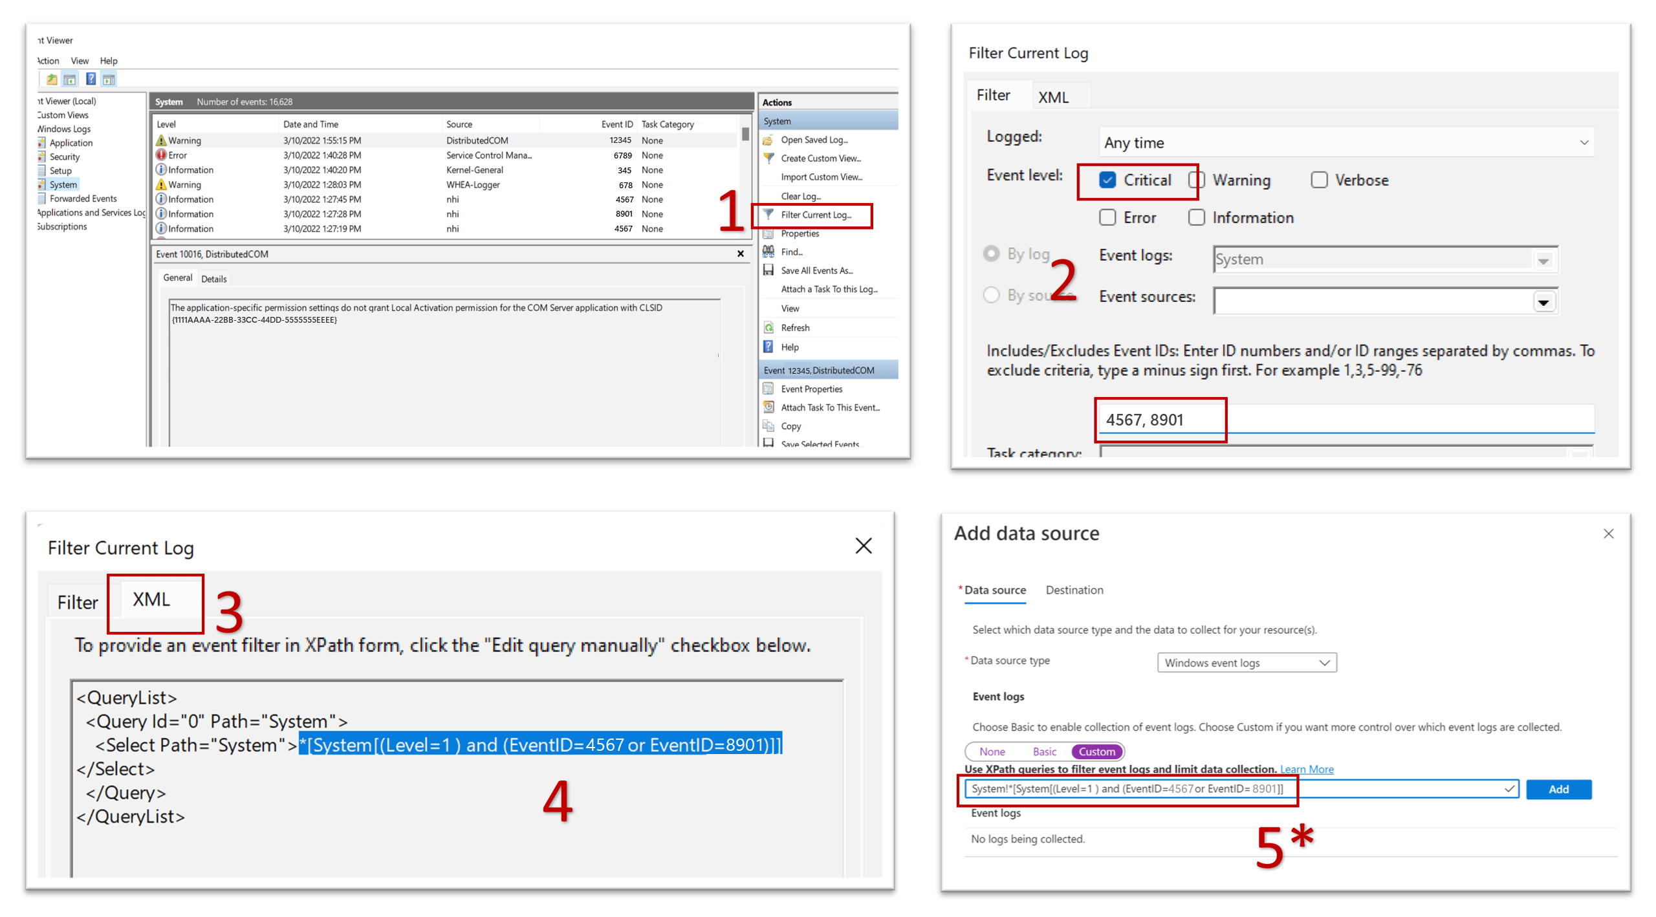Open the Learn More link

point(1307,769)
